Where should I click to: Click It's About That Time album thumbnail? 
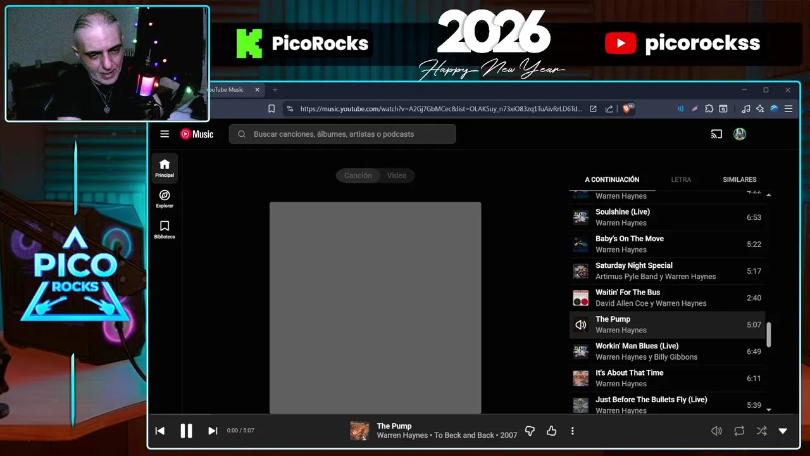[x=580, y=378]
